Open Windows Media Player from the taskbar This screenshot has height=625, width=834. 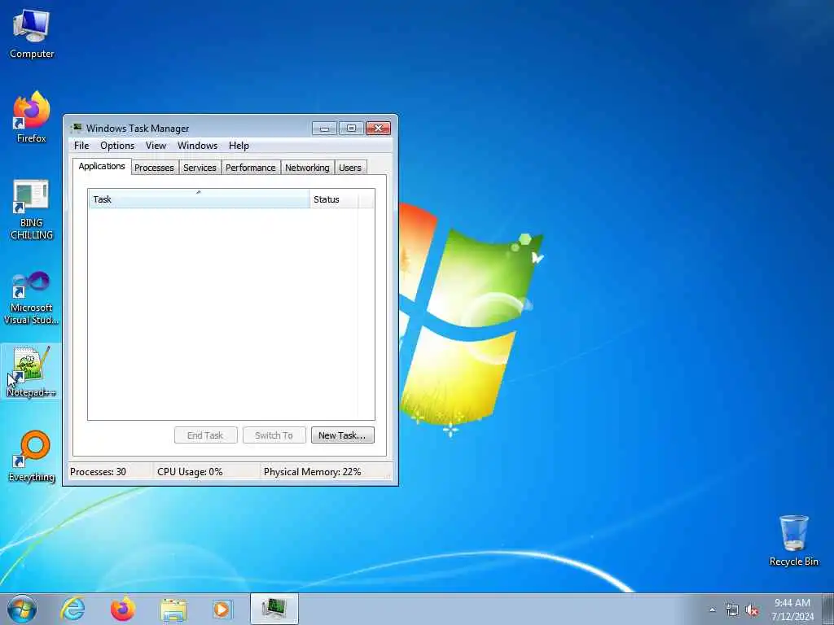[222, 609]
